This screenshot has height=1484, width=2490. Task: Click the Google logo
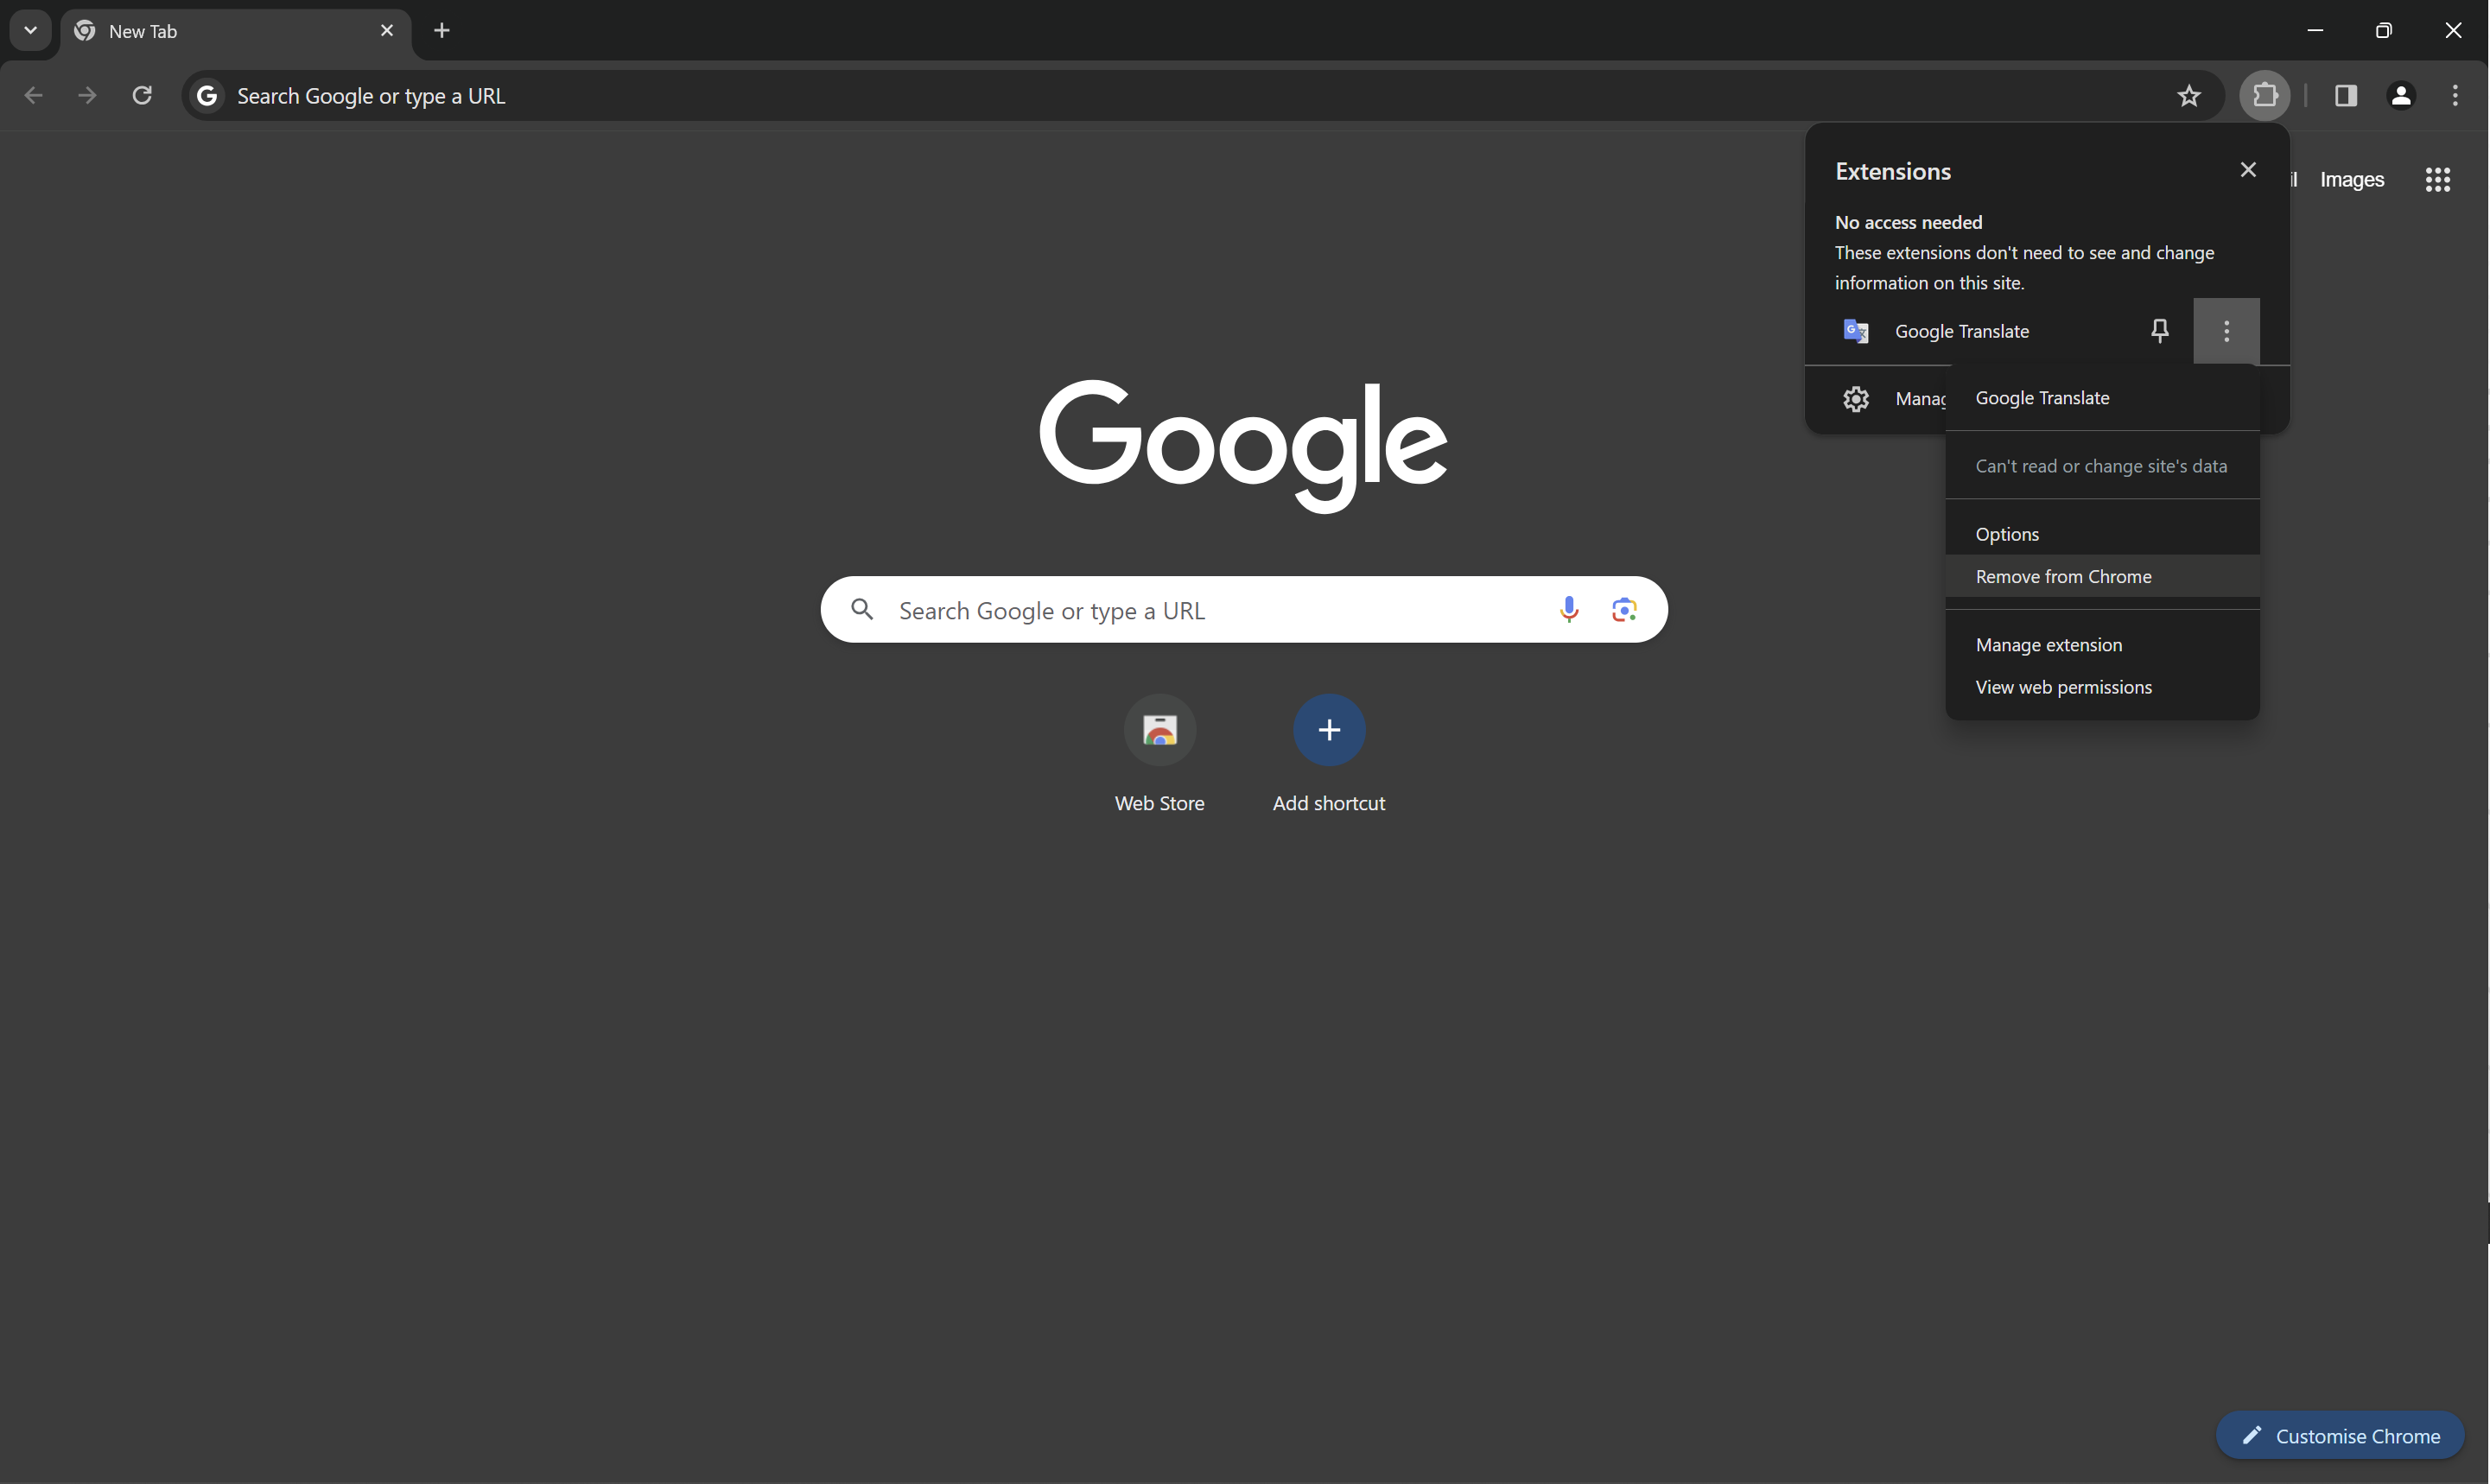click(x=1243, y=445)
